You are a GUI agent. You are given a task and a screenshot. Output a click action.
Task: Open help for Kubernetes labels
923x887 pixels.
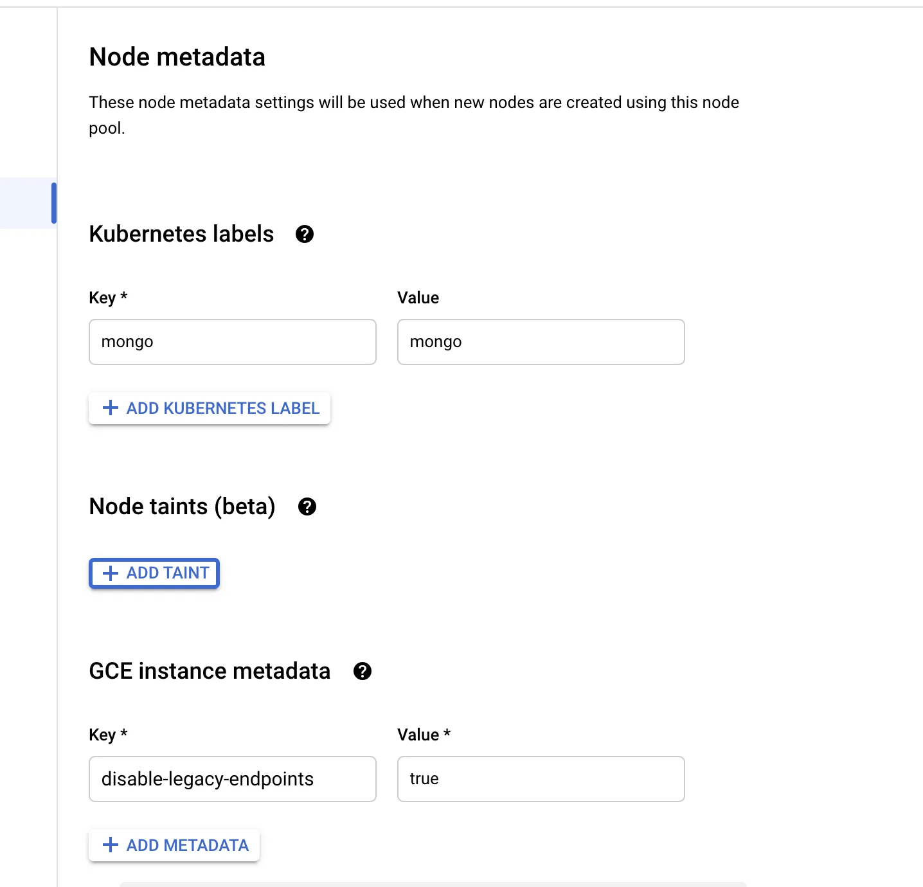click(x=305, y=234)
